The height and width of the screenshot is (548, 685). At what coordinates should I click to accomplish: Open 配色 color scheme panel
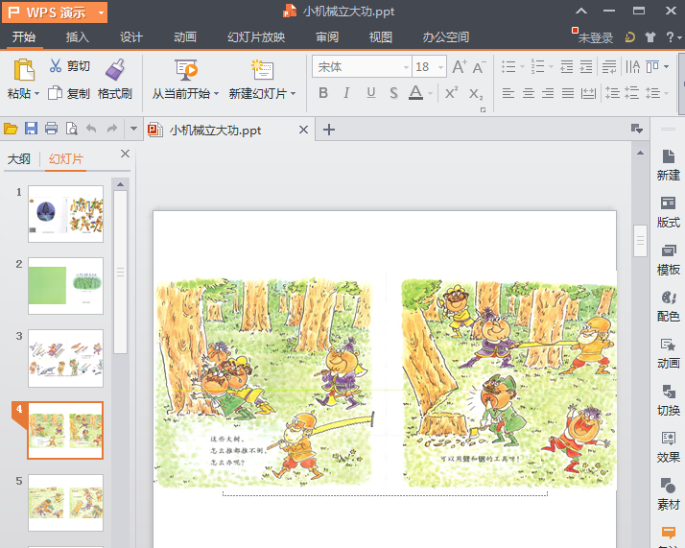[x=668, y=306]
